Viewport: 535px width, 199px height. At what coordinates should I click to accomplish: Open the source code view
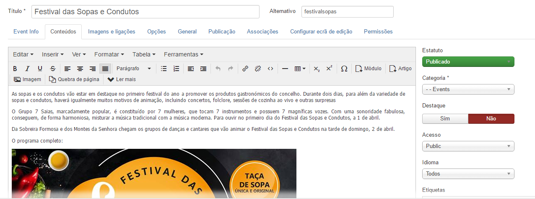point(270,69)
